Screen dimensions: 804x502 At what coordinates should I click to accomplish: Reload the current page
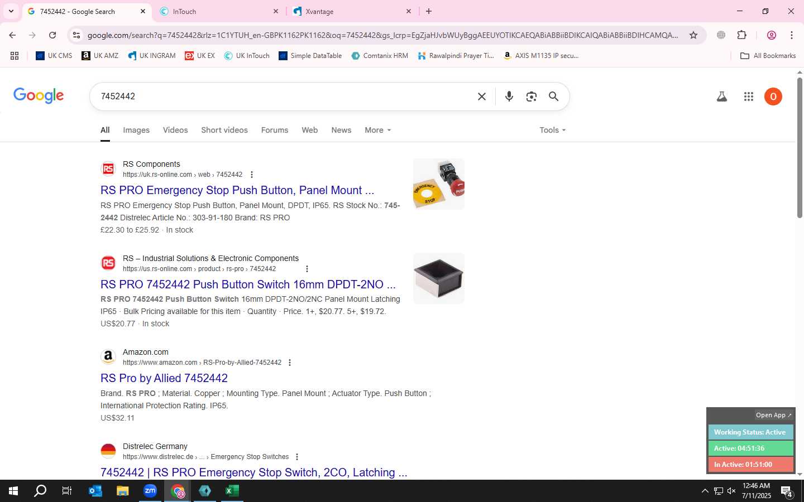52,35
